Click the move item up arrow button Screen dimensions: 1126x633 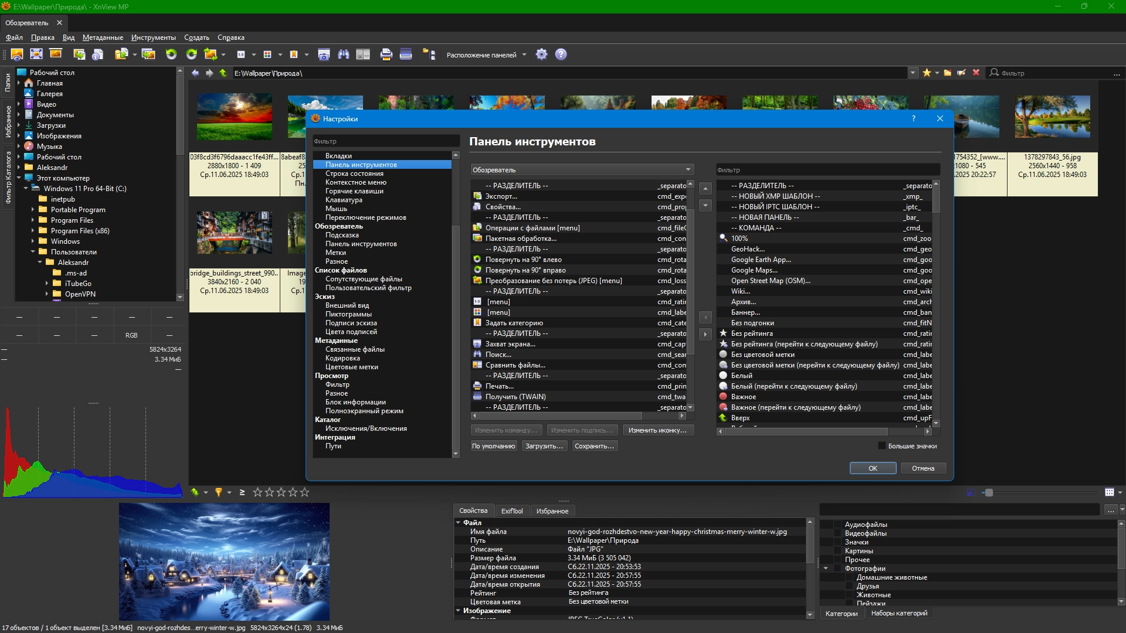coord(706,189)
